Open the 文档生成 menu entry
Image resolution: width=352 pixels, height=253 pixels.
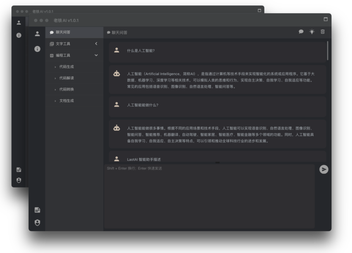(66, 101)
